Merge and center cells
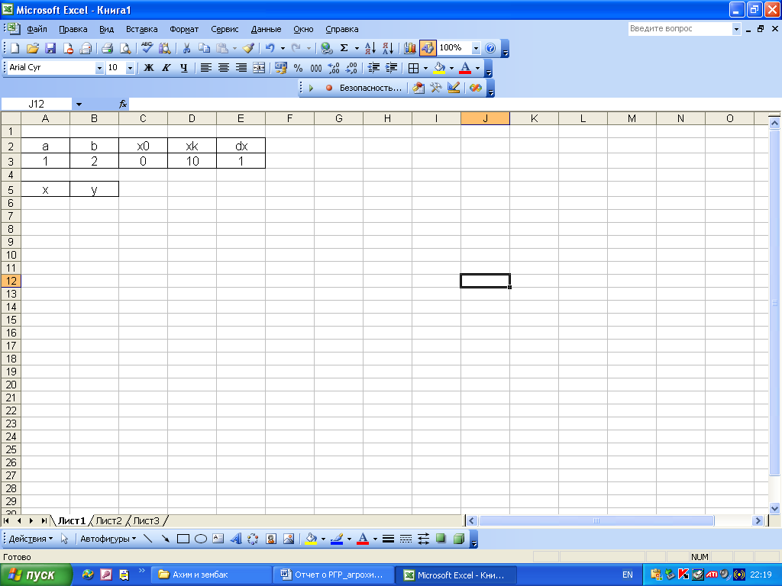This screenshot has width=782, height=586. click(259, 68)
